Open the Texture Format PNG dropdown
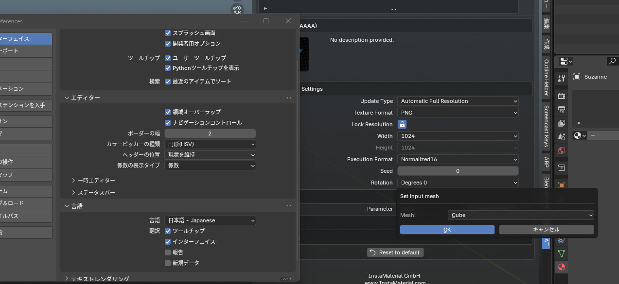 (458, 113)
